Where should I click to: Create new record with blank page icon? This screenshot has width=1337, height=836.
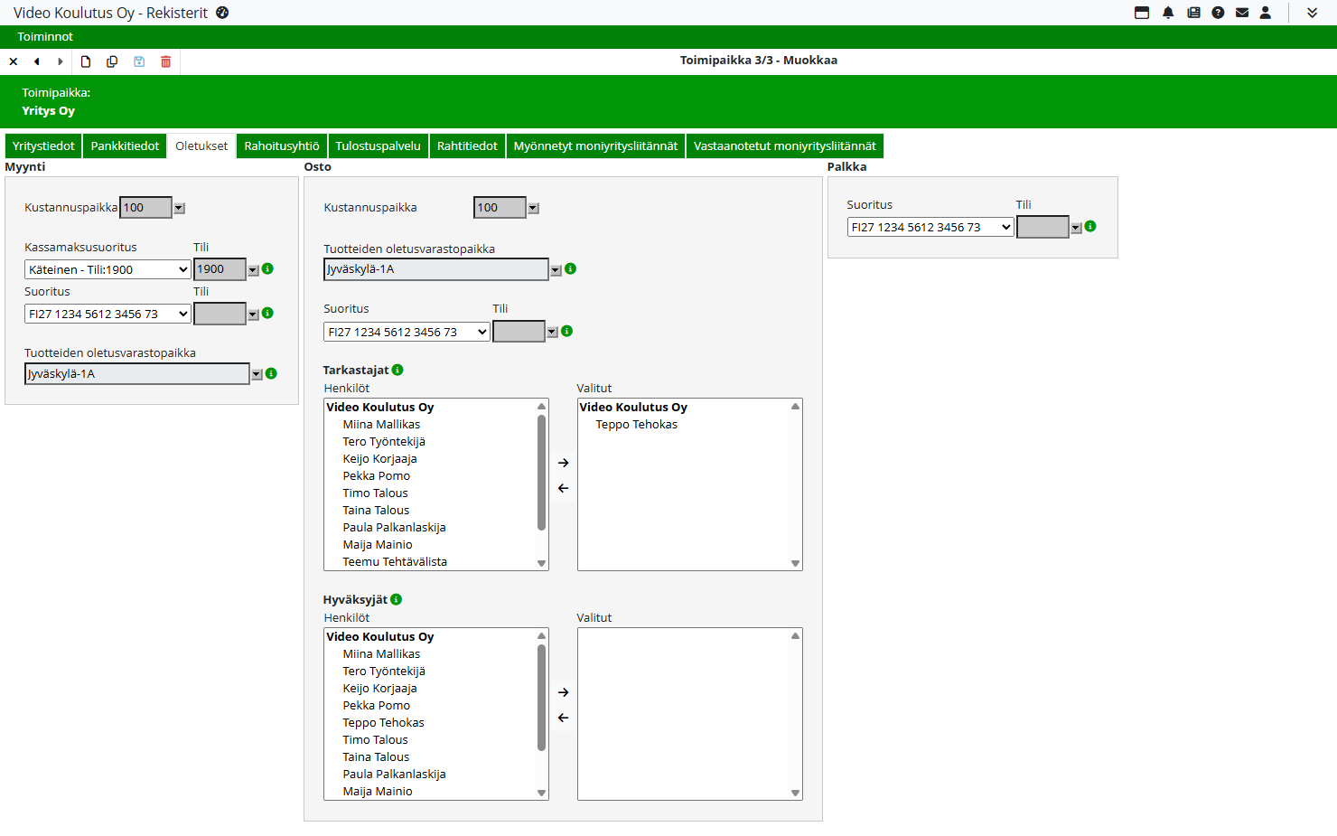(86, 61)
